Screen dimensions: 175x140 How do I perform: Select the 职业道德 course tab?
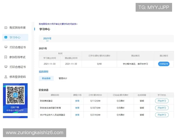tap(46, 78)
